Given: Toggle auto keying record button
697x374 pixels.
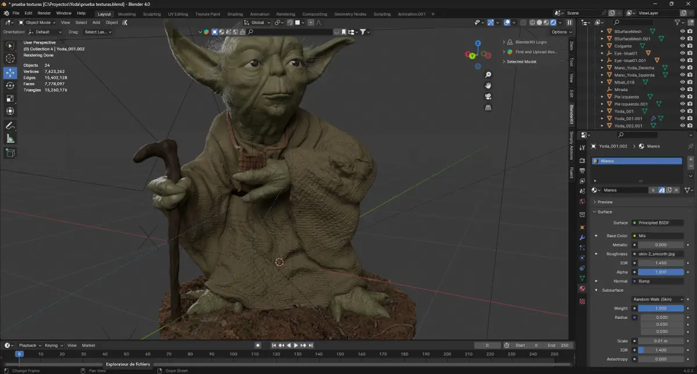Looking at the screenshot, I should 258,345.
